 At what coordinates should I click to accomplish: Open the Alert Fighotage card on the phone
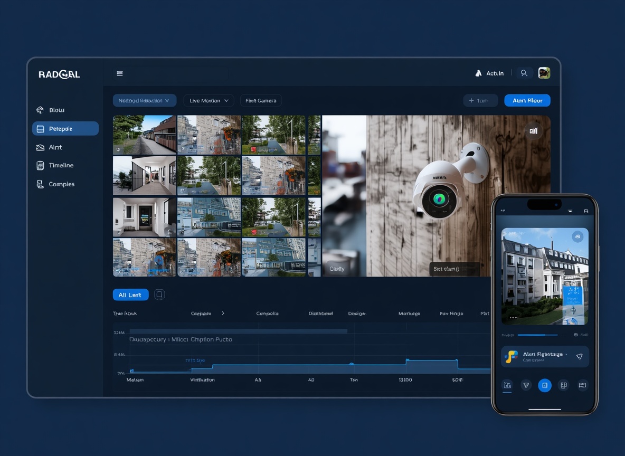tap(544, 356)
